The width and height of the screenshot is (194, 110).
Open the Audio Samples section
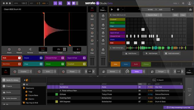(11, 98)
